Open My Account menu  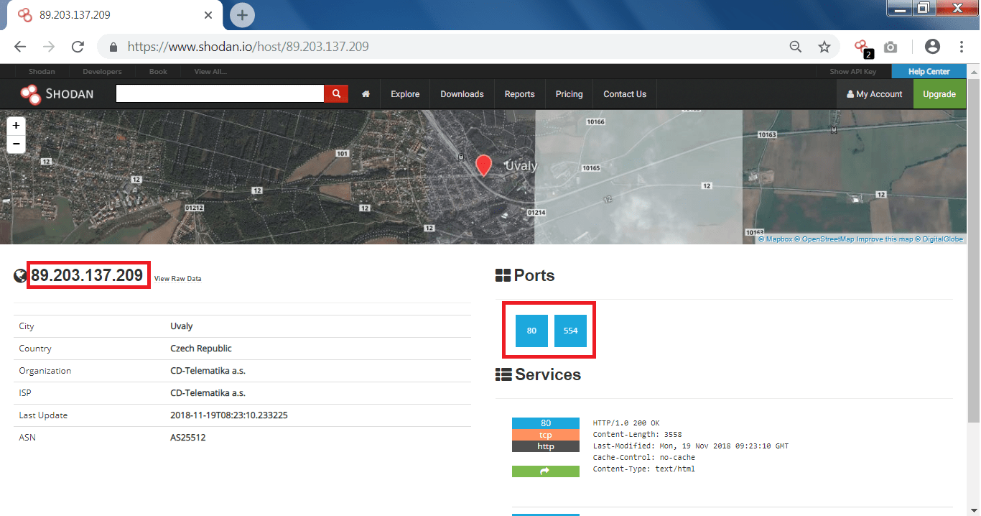[875, 94]
